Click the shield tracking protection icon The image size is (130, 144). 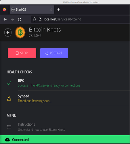tap(35, 19)
